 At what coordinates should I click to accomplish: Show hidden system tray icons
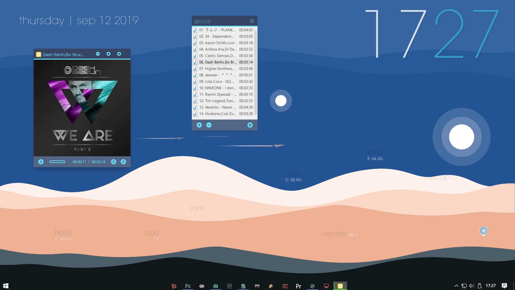(456, 286)
